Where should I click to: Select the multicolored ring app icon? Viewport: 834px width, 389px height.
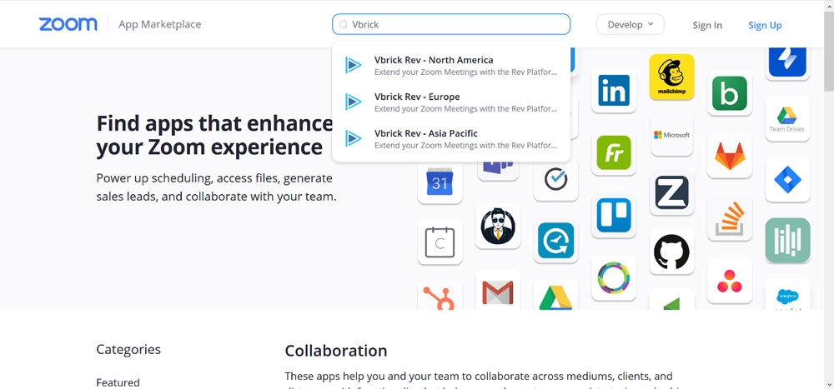(x=614, y=278)
